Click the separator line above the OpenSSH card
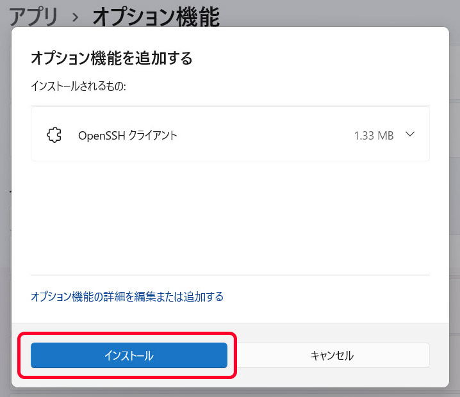The width and height of the screenshot is (460, 397). pos(230,106)
